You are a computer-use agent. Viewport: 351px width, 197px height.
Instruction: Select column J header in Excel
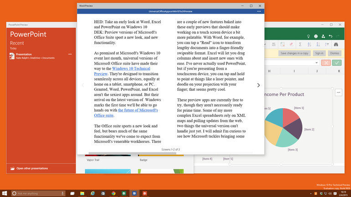pyautogui.click(x=317, y=71)
